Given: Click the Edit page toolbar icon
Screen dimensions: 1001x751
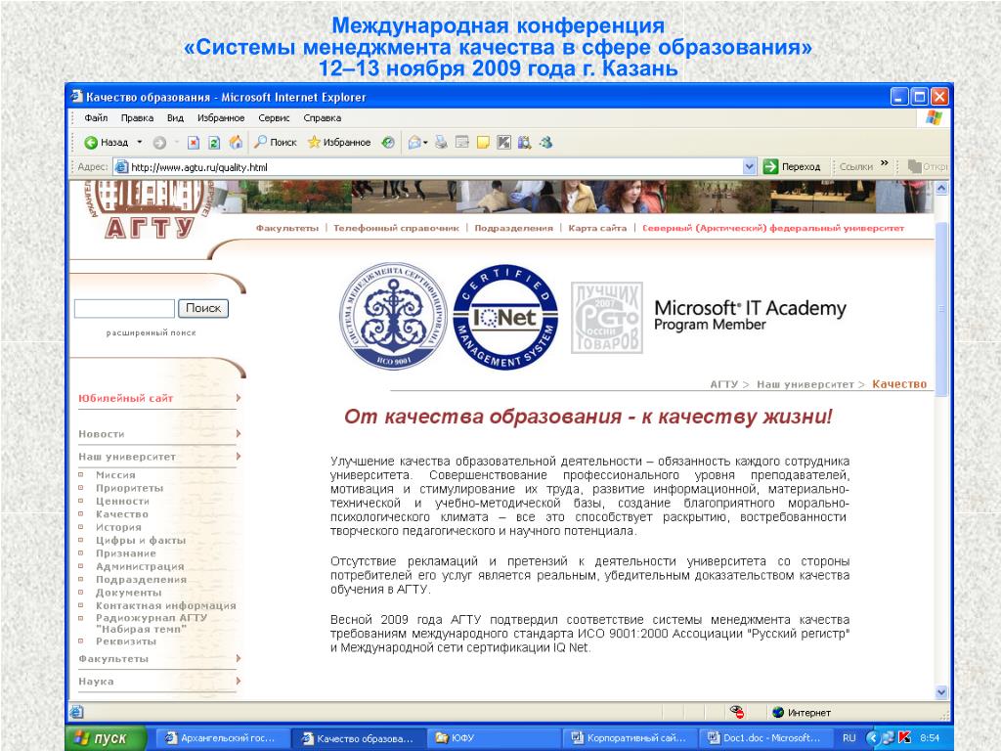Looking at the screenshot, I should coord(462,143).
